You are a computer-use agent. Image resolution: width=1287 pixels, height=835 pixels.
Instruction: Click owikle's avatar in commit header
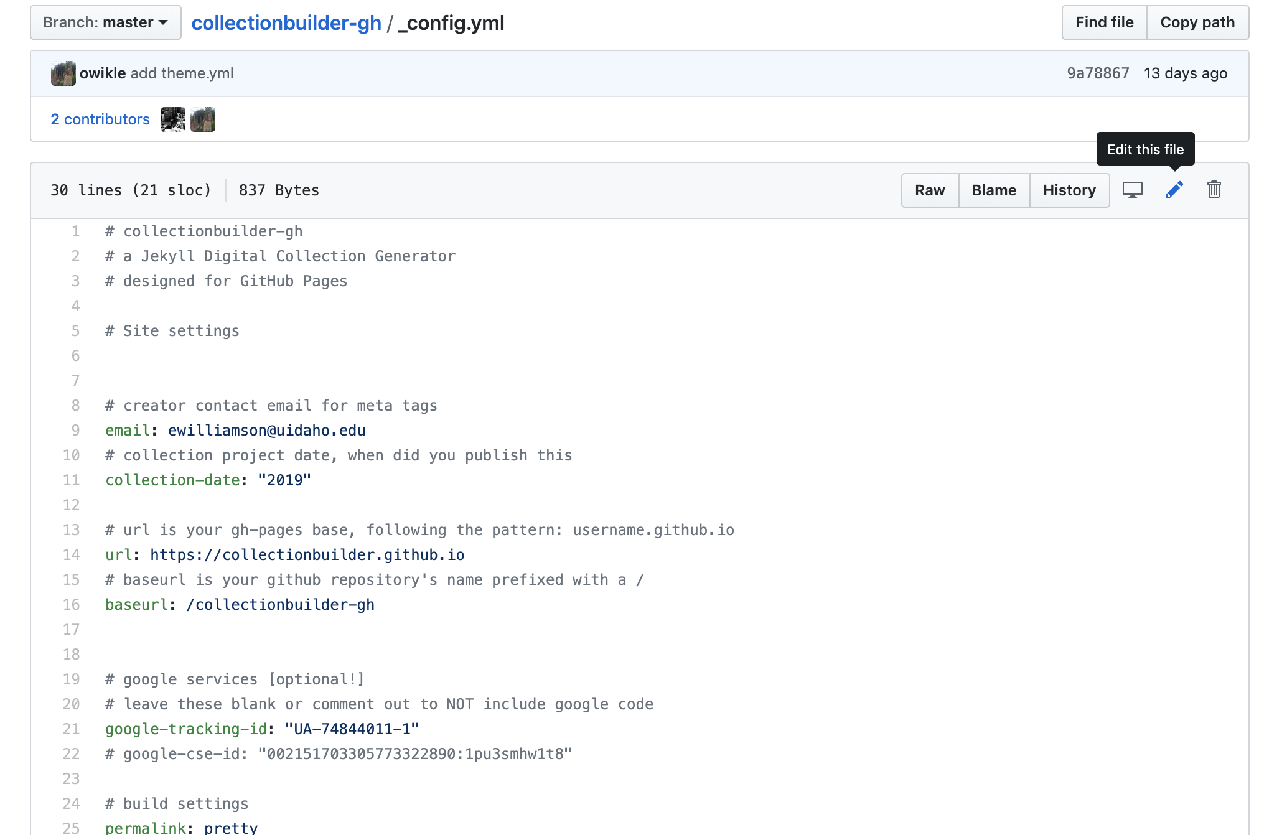(63, 73)
